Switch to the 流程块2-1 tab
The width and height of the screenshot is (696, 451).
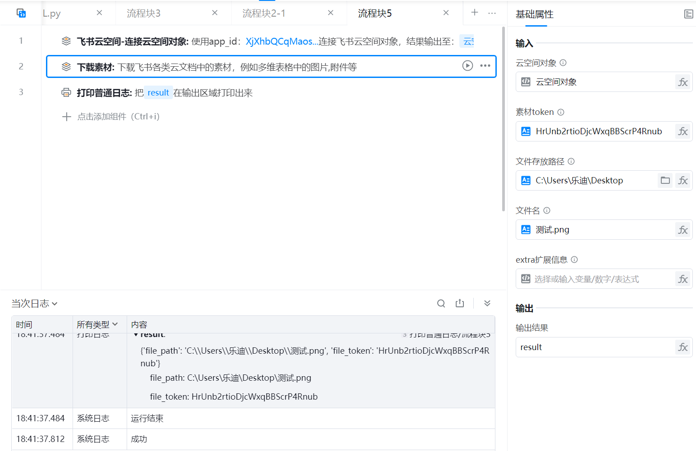click(264, 14)
